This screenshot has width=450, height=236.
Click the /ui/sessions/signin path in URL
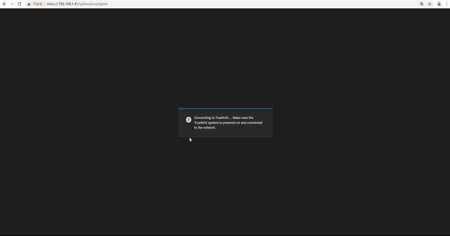point(93,4)
